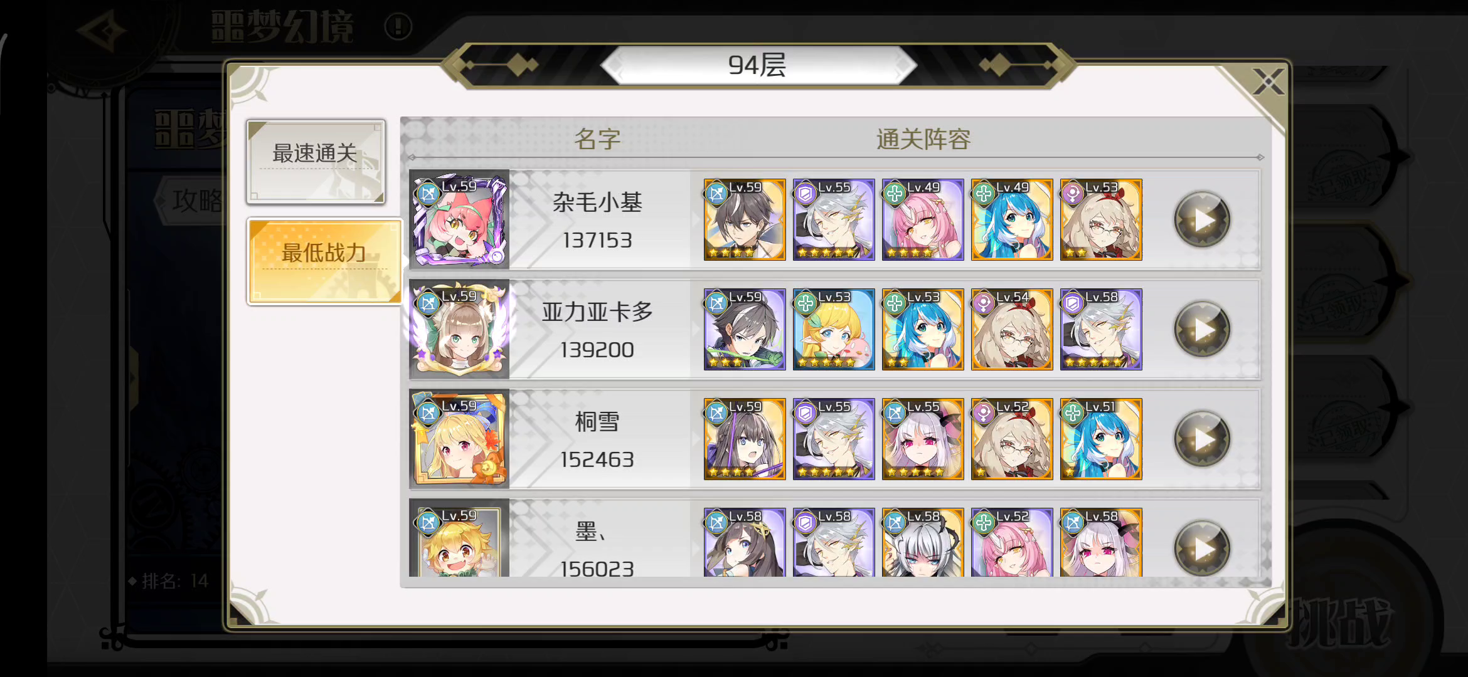Play replay for 桐雪's clear
This screenshot has height=677, width=1468.
pyautogui.click(x=1202, y=439)
